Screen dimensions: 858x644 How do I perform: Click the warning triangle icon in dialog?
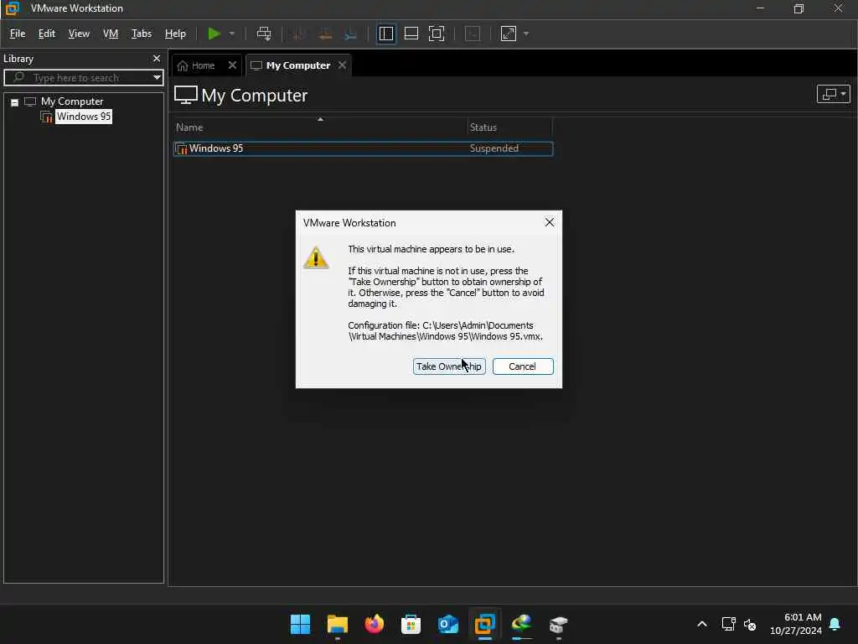pos(316,258)
